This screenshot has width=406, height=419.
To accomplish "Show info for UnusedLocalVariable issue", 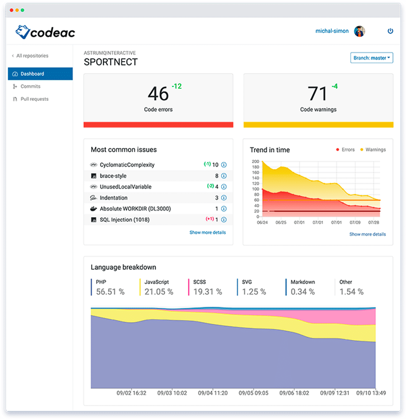I will coord(224,187).
